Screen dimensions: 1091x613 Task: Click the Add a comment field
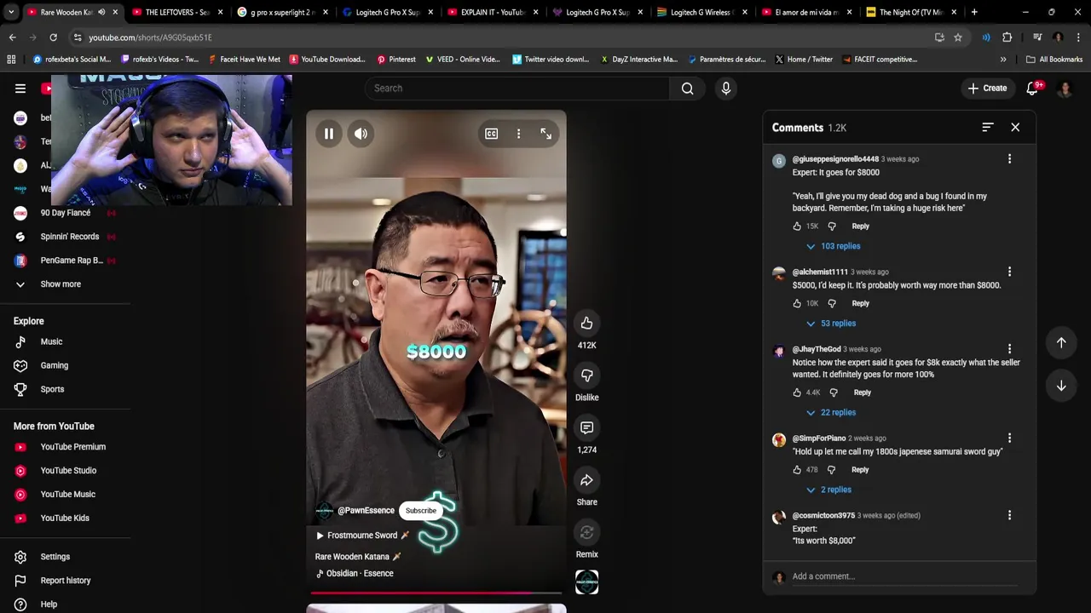coord(903,576)
